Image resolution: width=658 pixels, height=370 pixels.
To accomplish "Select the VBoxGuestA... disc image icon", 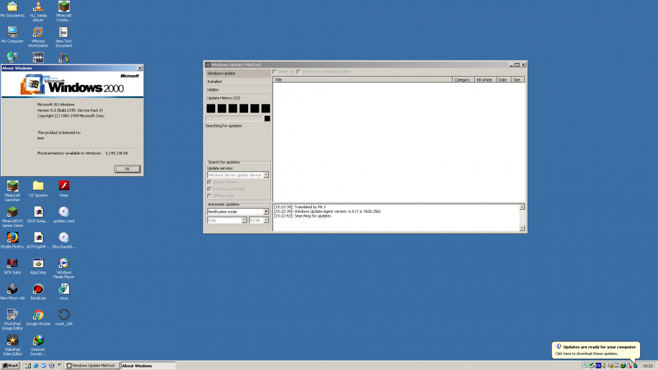I will (x=64, y=241).
